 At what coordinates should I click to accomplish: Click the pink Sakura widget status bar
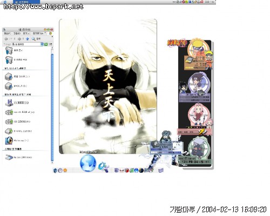(x=194, y=132)
